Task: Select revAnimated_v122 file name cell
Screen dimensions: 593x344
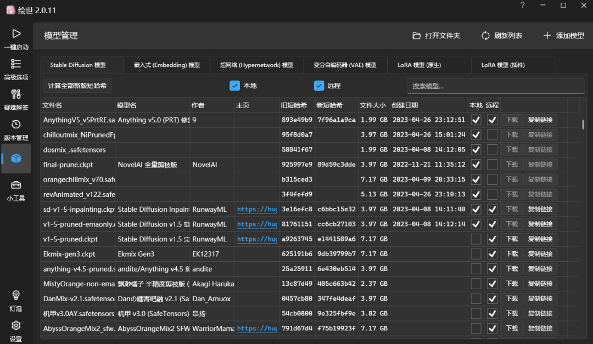Action: [78, 194]
